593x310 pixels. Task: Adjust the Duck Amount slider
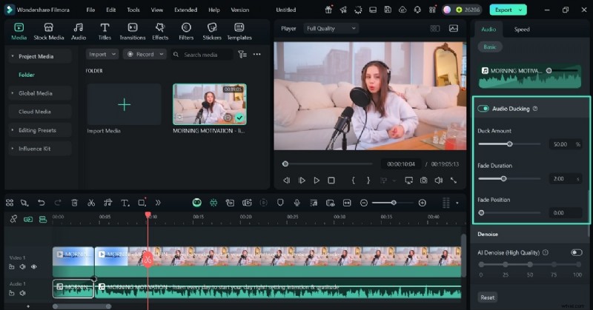point(509,144)
